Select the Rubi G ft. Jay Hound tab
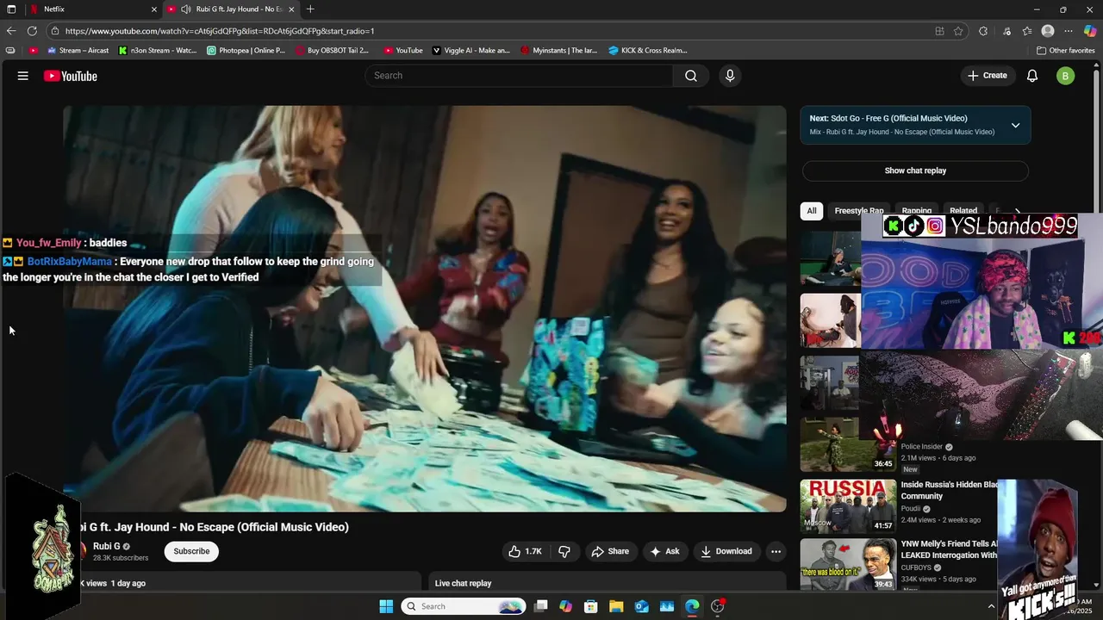1103x620 pixels. coord(231,9)
